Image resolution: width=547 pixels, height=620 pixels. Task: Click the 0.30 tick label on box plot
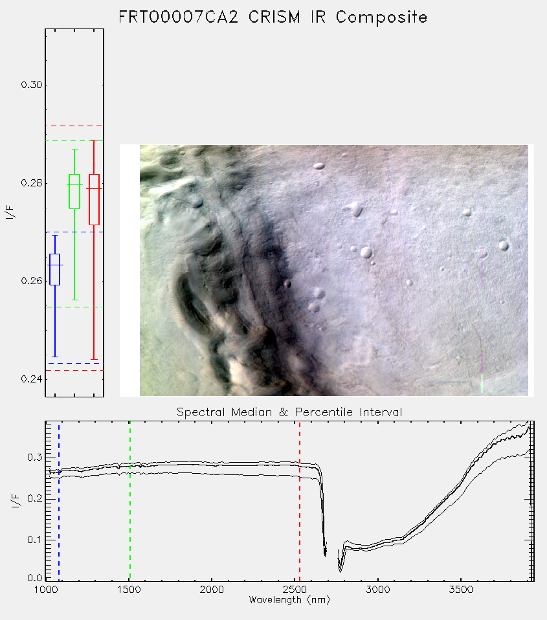pyautogui.click(x=32, y=85)
